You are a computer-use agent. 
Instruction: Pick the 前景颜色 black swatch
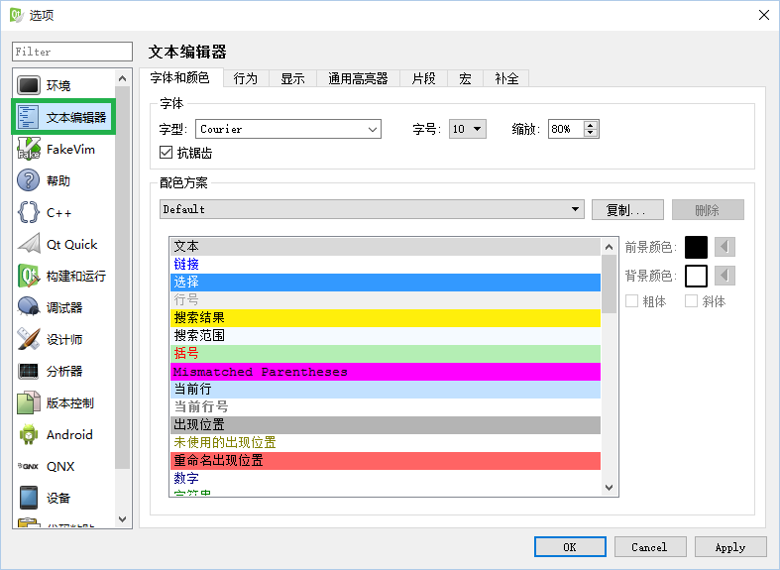point(696,247)
